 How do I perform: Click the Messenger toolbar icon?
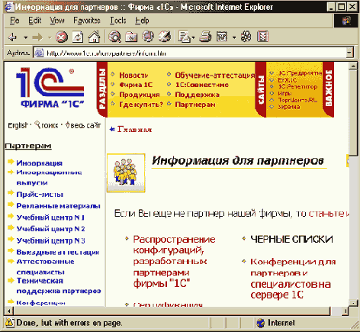(262, 37)
